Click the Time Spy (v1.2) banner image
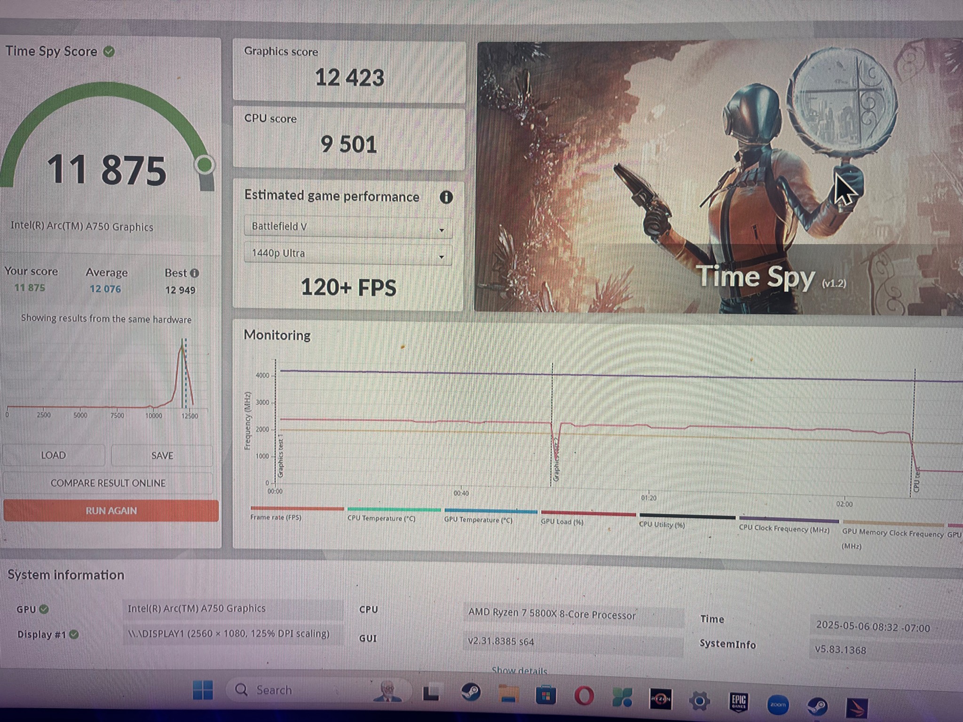The height and width of the screenshot is (722, 963). (719, 178)
